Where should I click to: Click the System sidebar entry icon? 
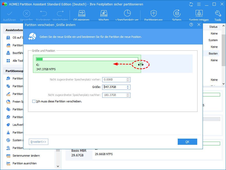tap(8, 140)
